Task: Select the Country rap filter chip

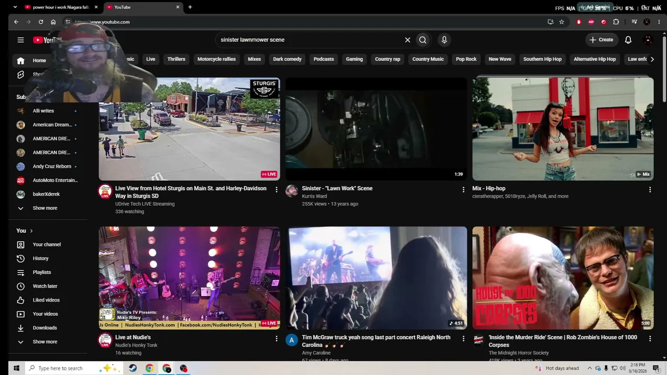Action: [x=388, y=59]
